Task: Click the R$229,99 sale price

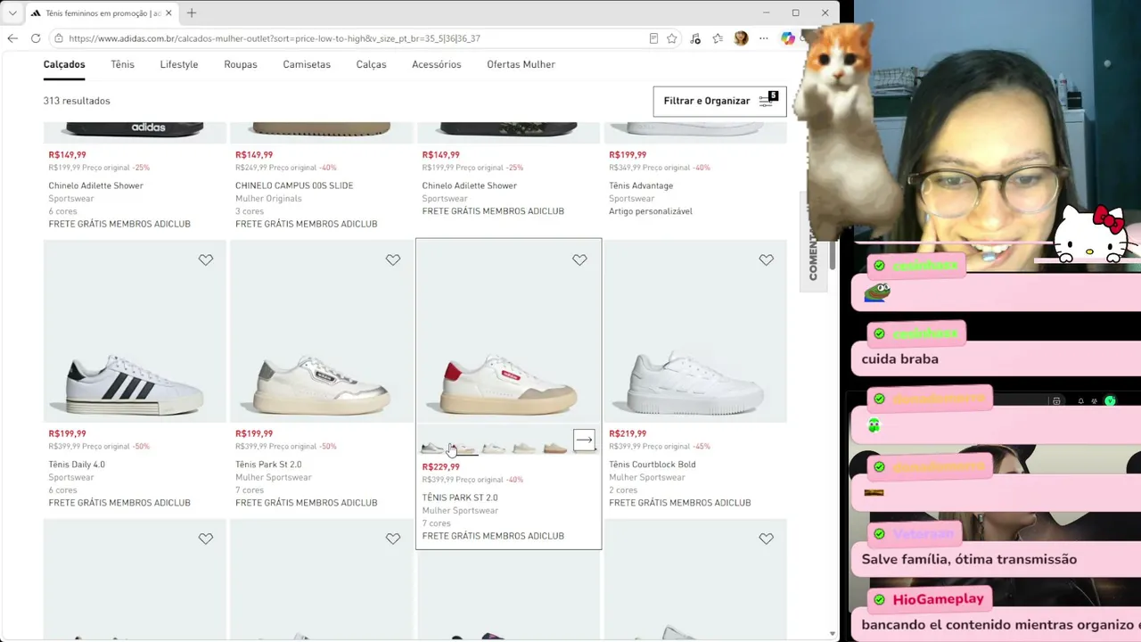Action: click(x=440, y=466)
